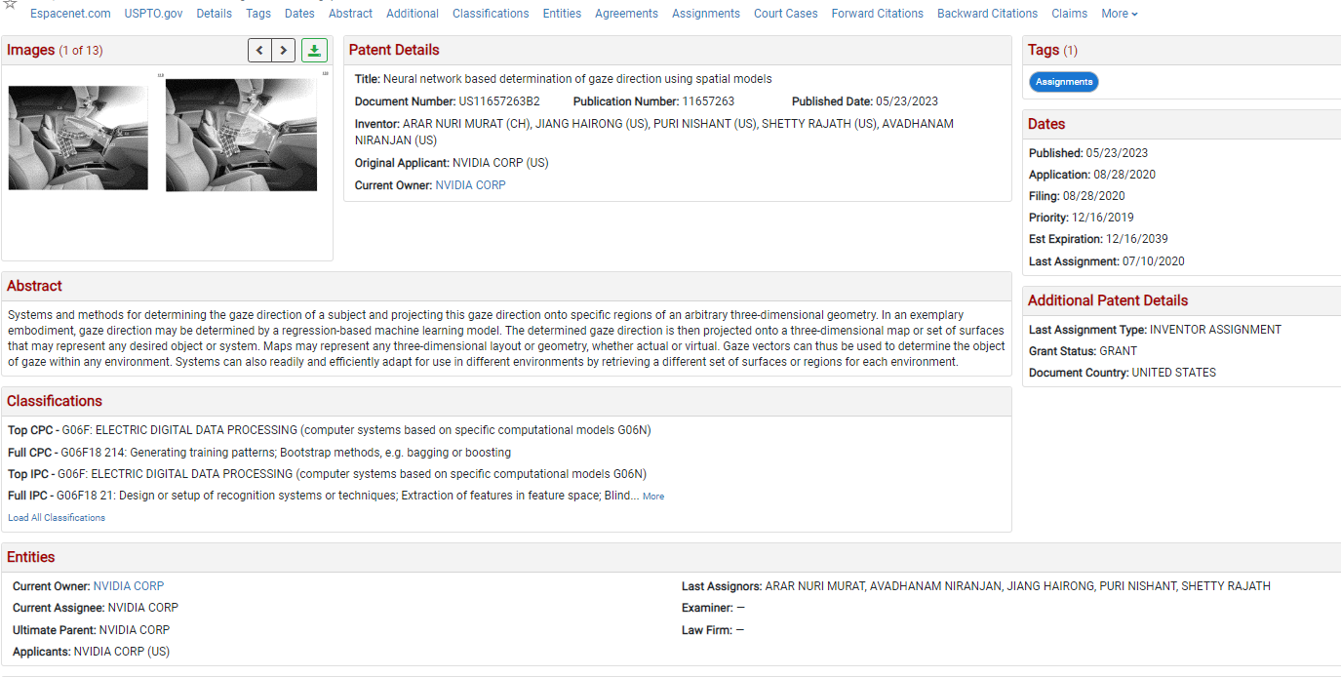Click the Document Country UNITED STATES
The height and width of the screenshot is (677, 1341).
tap(1174, 373)
